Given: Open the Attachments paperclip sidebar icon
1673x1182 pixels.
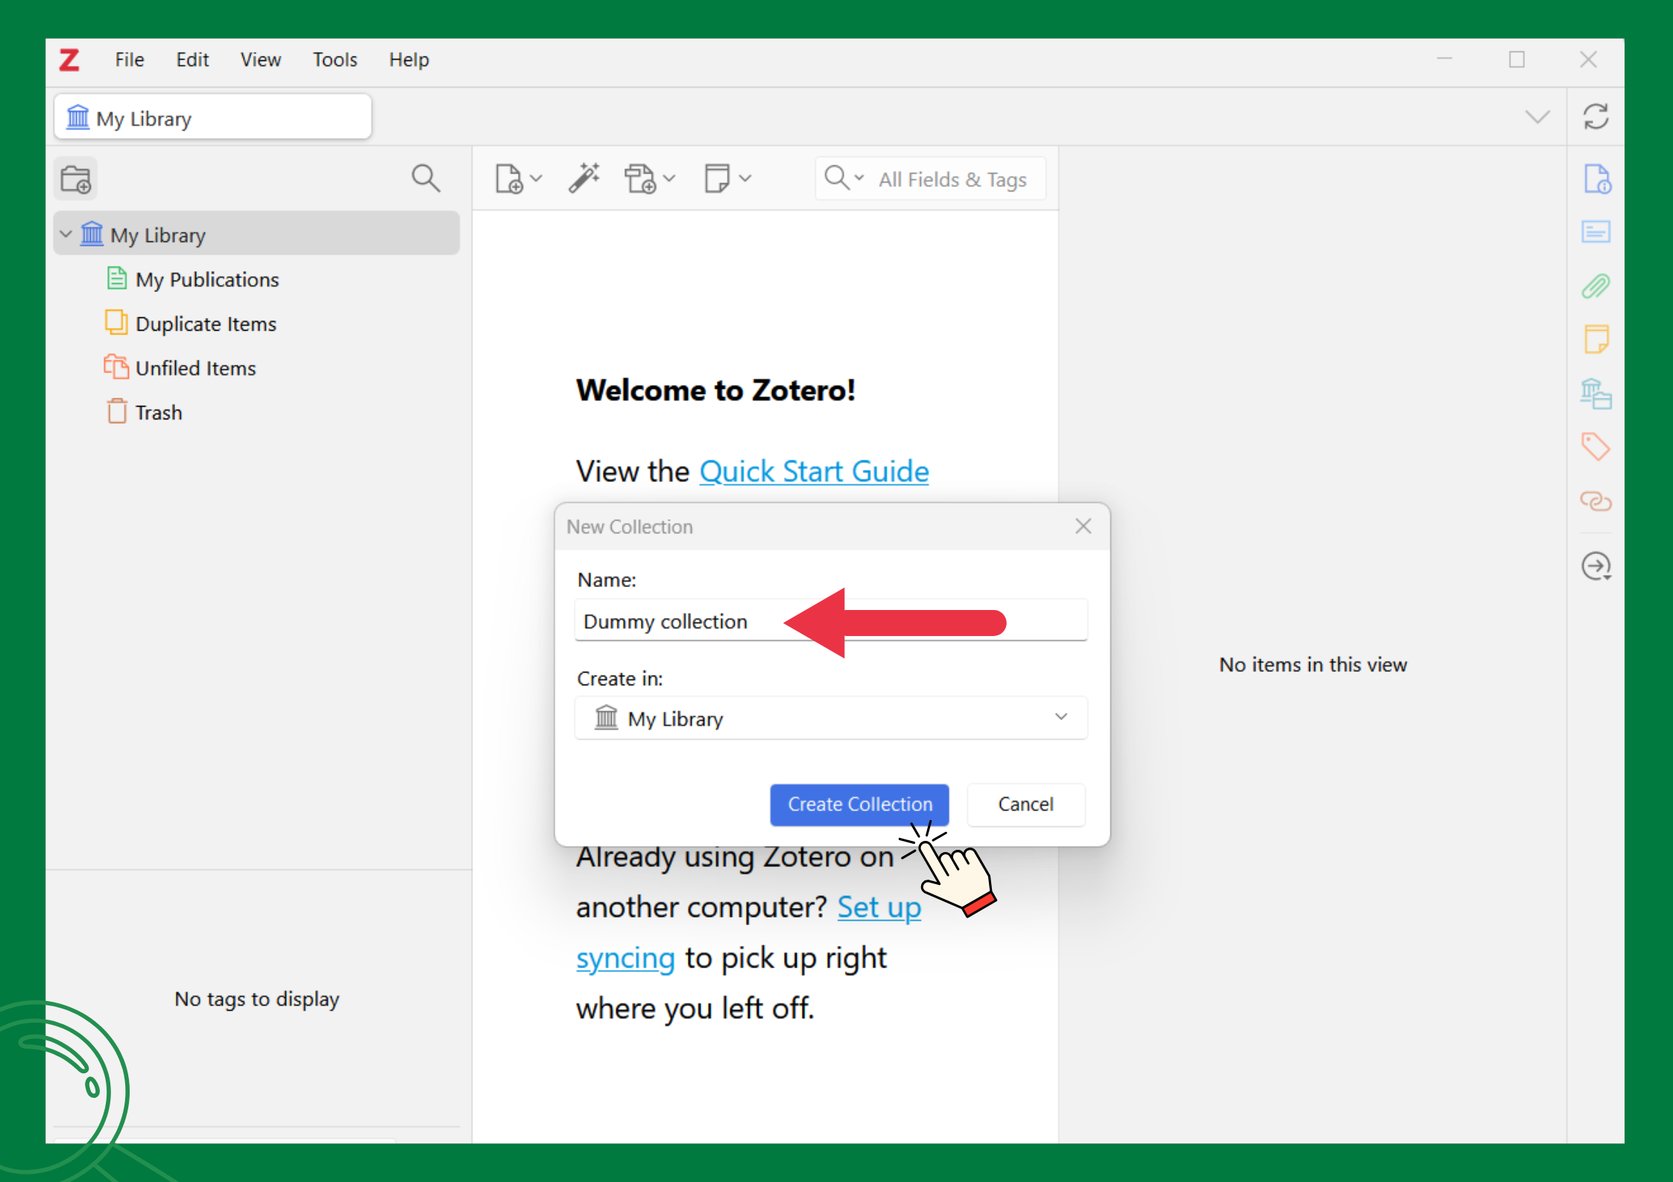Looking at the screenshot, I should click(1596, 286).
